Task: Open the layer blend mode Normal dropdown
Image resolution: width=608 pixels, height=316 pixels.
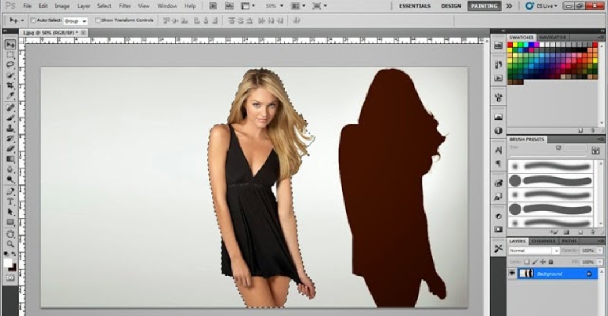Action: coord(533,250)
